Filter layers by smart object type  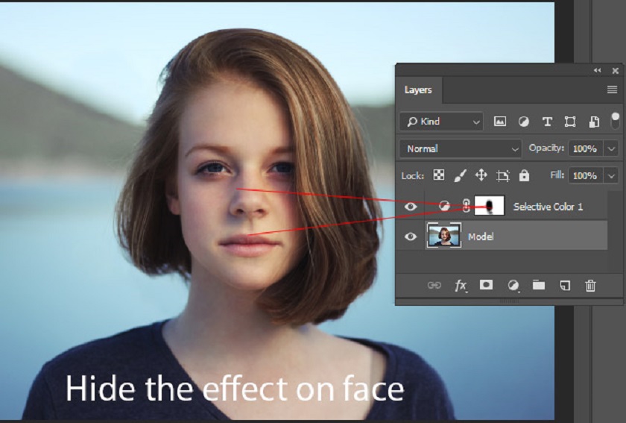[x=594, y=122]
